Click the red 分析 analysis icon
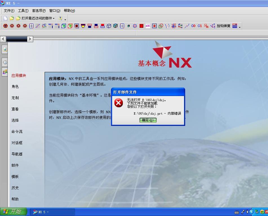The width and height of the screenshot is (268, 216). pyautogui.click(x=206, y=26)
